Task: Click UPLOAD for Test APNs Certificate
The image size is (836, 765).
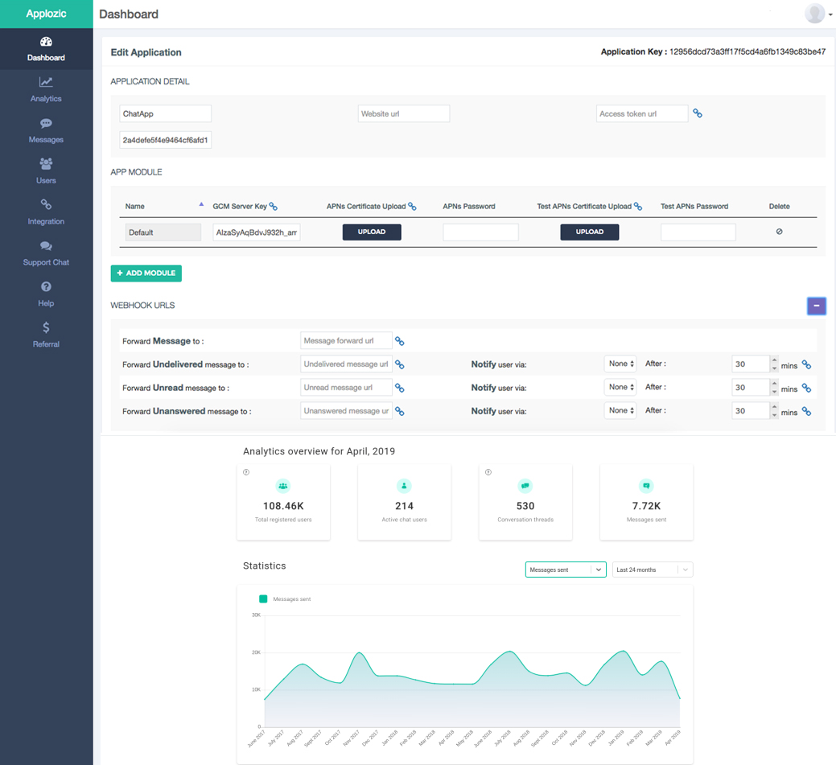Action: (x=590, y=232)
